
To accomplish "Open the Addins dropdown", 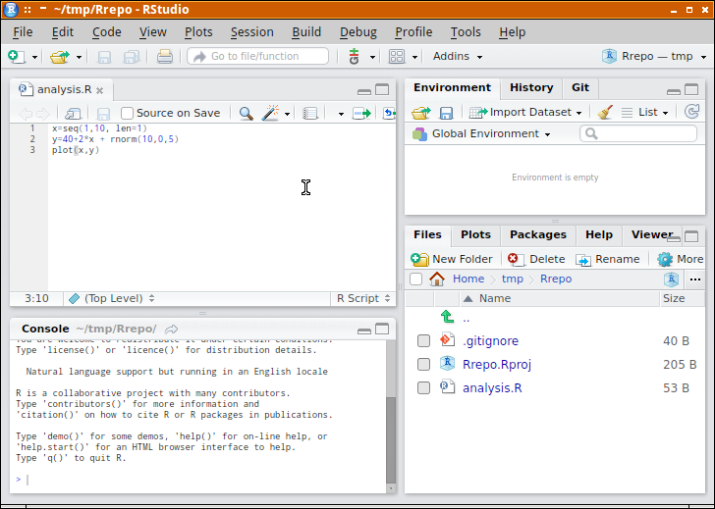I will [458, 57].
